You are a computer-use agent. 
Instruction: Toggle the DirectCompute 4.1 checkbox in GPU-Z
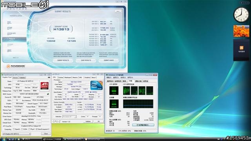36,129
